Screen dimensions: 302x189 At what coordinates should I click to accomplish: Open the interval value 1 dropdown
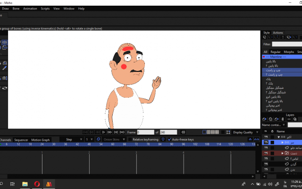tap(89, 139)
